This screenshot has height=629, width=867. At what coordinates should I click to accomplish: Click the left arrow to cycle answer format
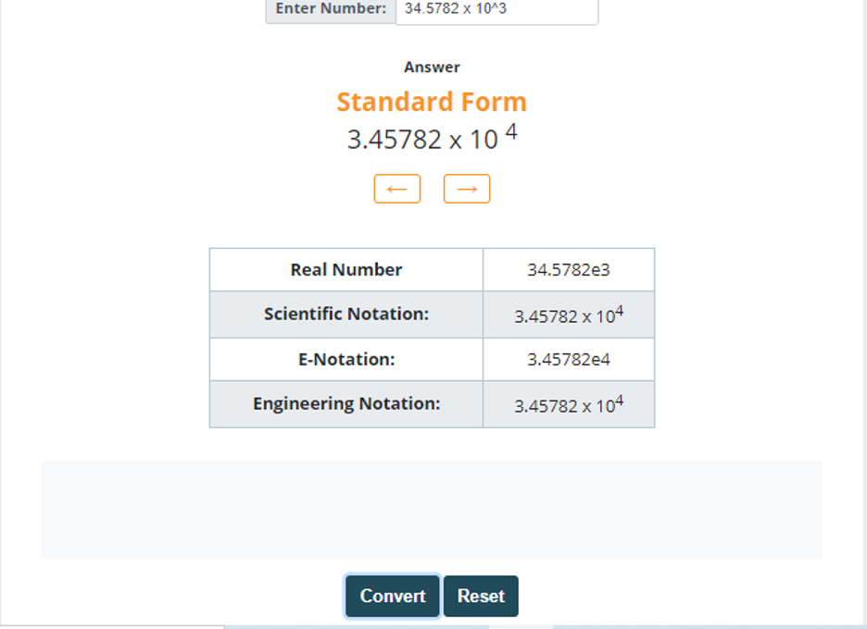point(396,188)
